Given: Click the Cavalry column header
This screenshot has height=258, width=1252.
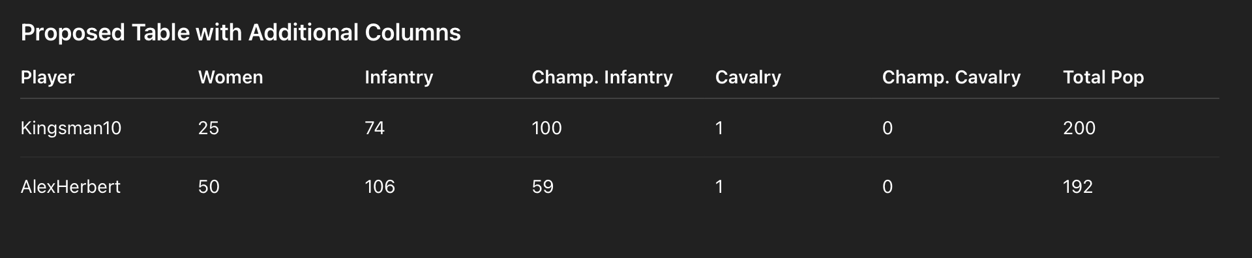Looking at the screenshot, I should pyautogui.click(x=748, y=78).
